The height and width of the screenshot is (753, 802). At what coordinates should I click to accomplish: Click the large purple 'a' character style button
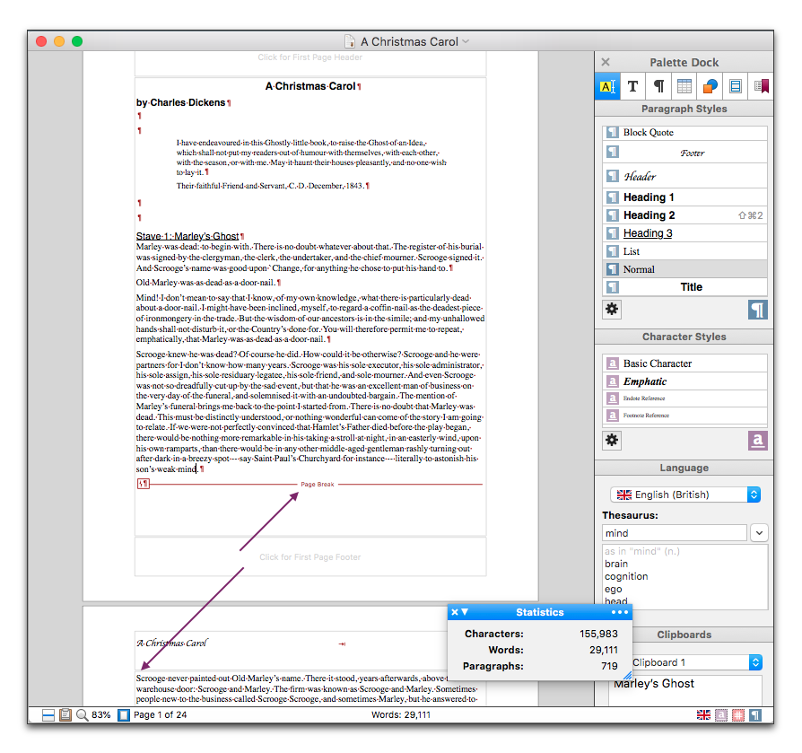tap(758, 441)
